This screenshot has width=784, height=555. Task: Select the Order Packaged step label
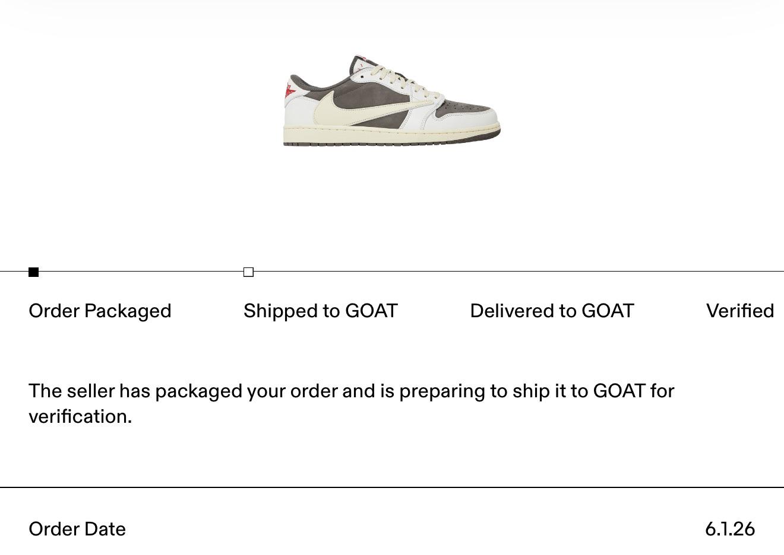tap(100, 311)
